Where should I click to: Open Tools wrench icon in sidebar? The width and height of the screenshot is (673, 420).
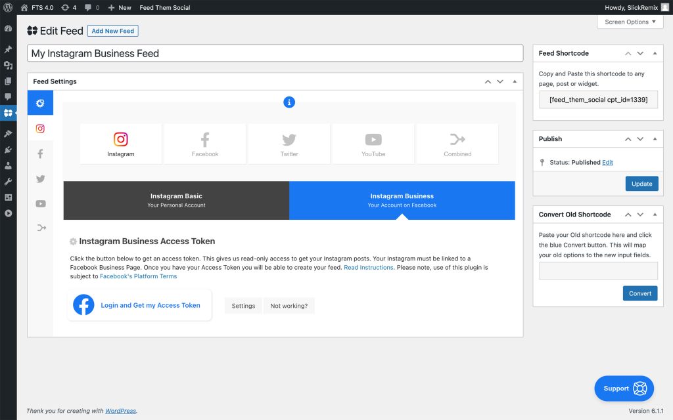(8, 181)
